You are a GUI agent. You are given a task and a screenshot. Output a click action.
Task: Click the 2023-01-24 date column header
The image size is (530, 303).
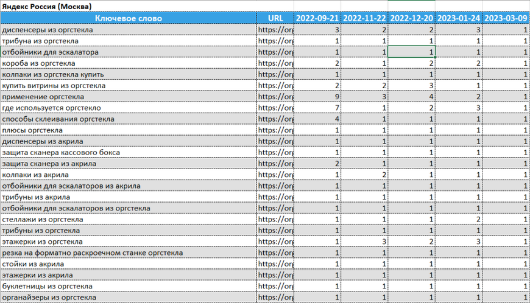459,18
